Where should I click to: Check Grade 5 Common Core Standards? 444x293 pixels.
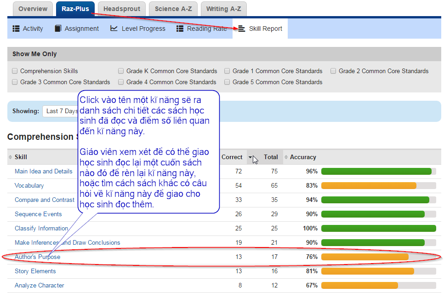pyautogui.click(x=227, y=82)
